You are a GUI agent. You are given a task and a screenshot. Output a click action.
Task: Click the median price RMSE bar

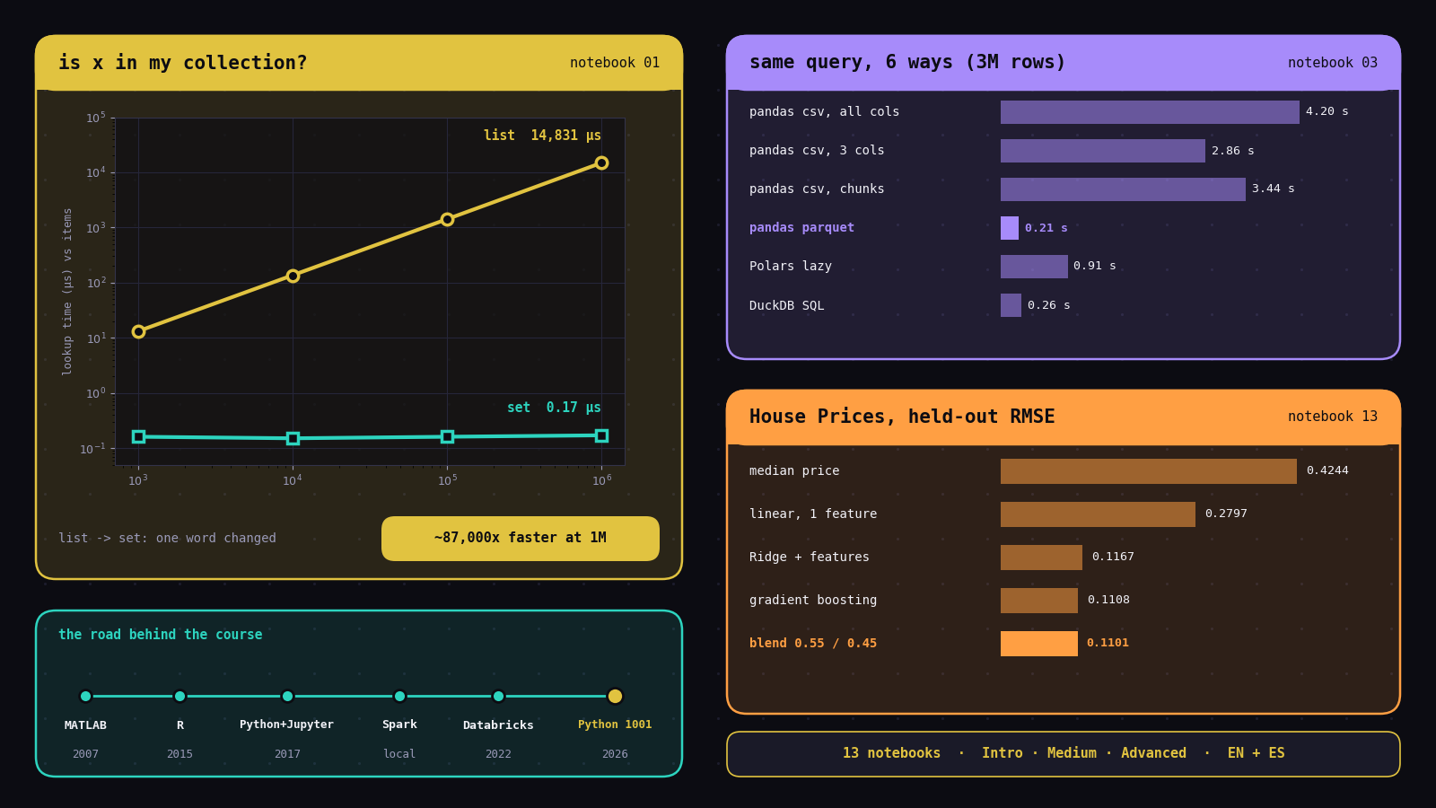click(1149, 471)
